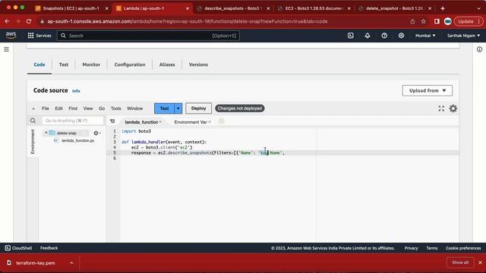Click the Deploy button

pyautogui.click(x=198, y=108)
